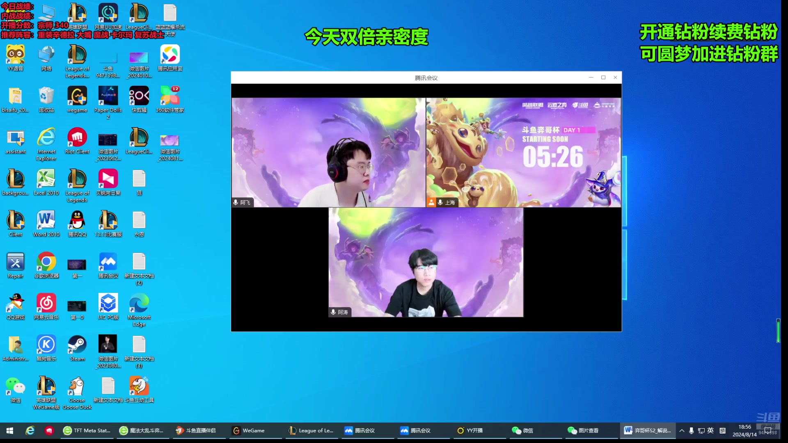Open the clock and date flyout
788x443 pixels.
[744, 430]
